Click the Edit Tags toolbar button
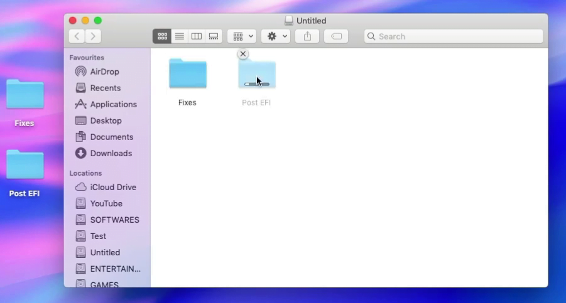The width and height of the screenshot is (566, 303). point(336,36)
